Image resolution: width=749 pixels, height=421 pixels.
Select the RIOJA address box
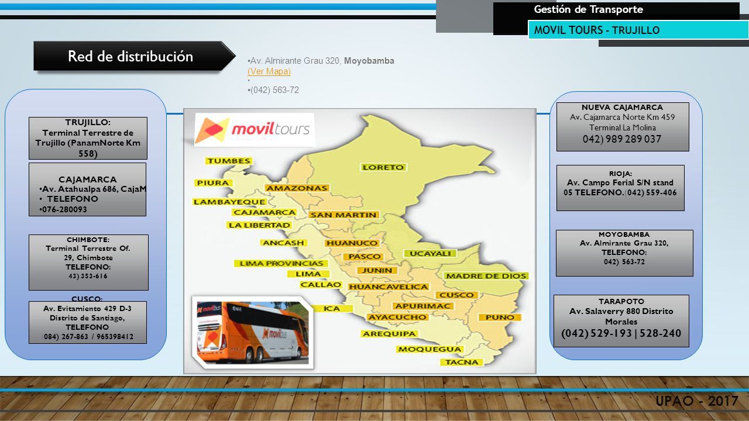point(620,188)
